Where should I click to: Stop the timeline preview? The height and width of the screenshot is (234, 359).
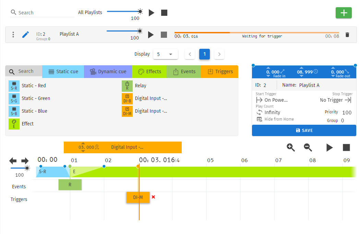[346, 147]
